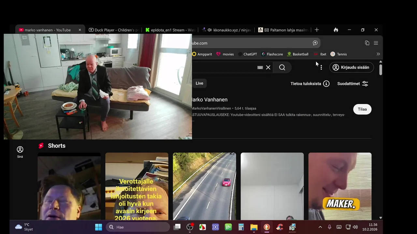Click the webcam overlay video
This screenshot has width=417, height=234.
tap(98, 86)
